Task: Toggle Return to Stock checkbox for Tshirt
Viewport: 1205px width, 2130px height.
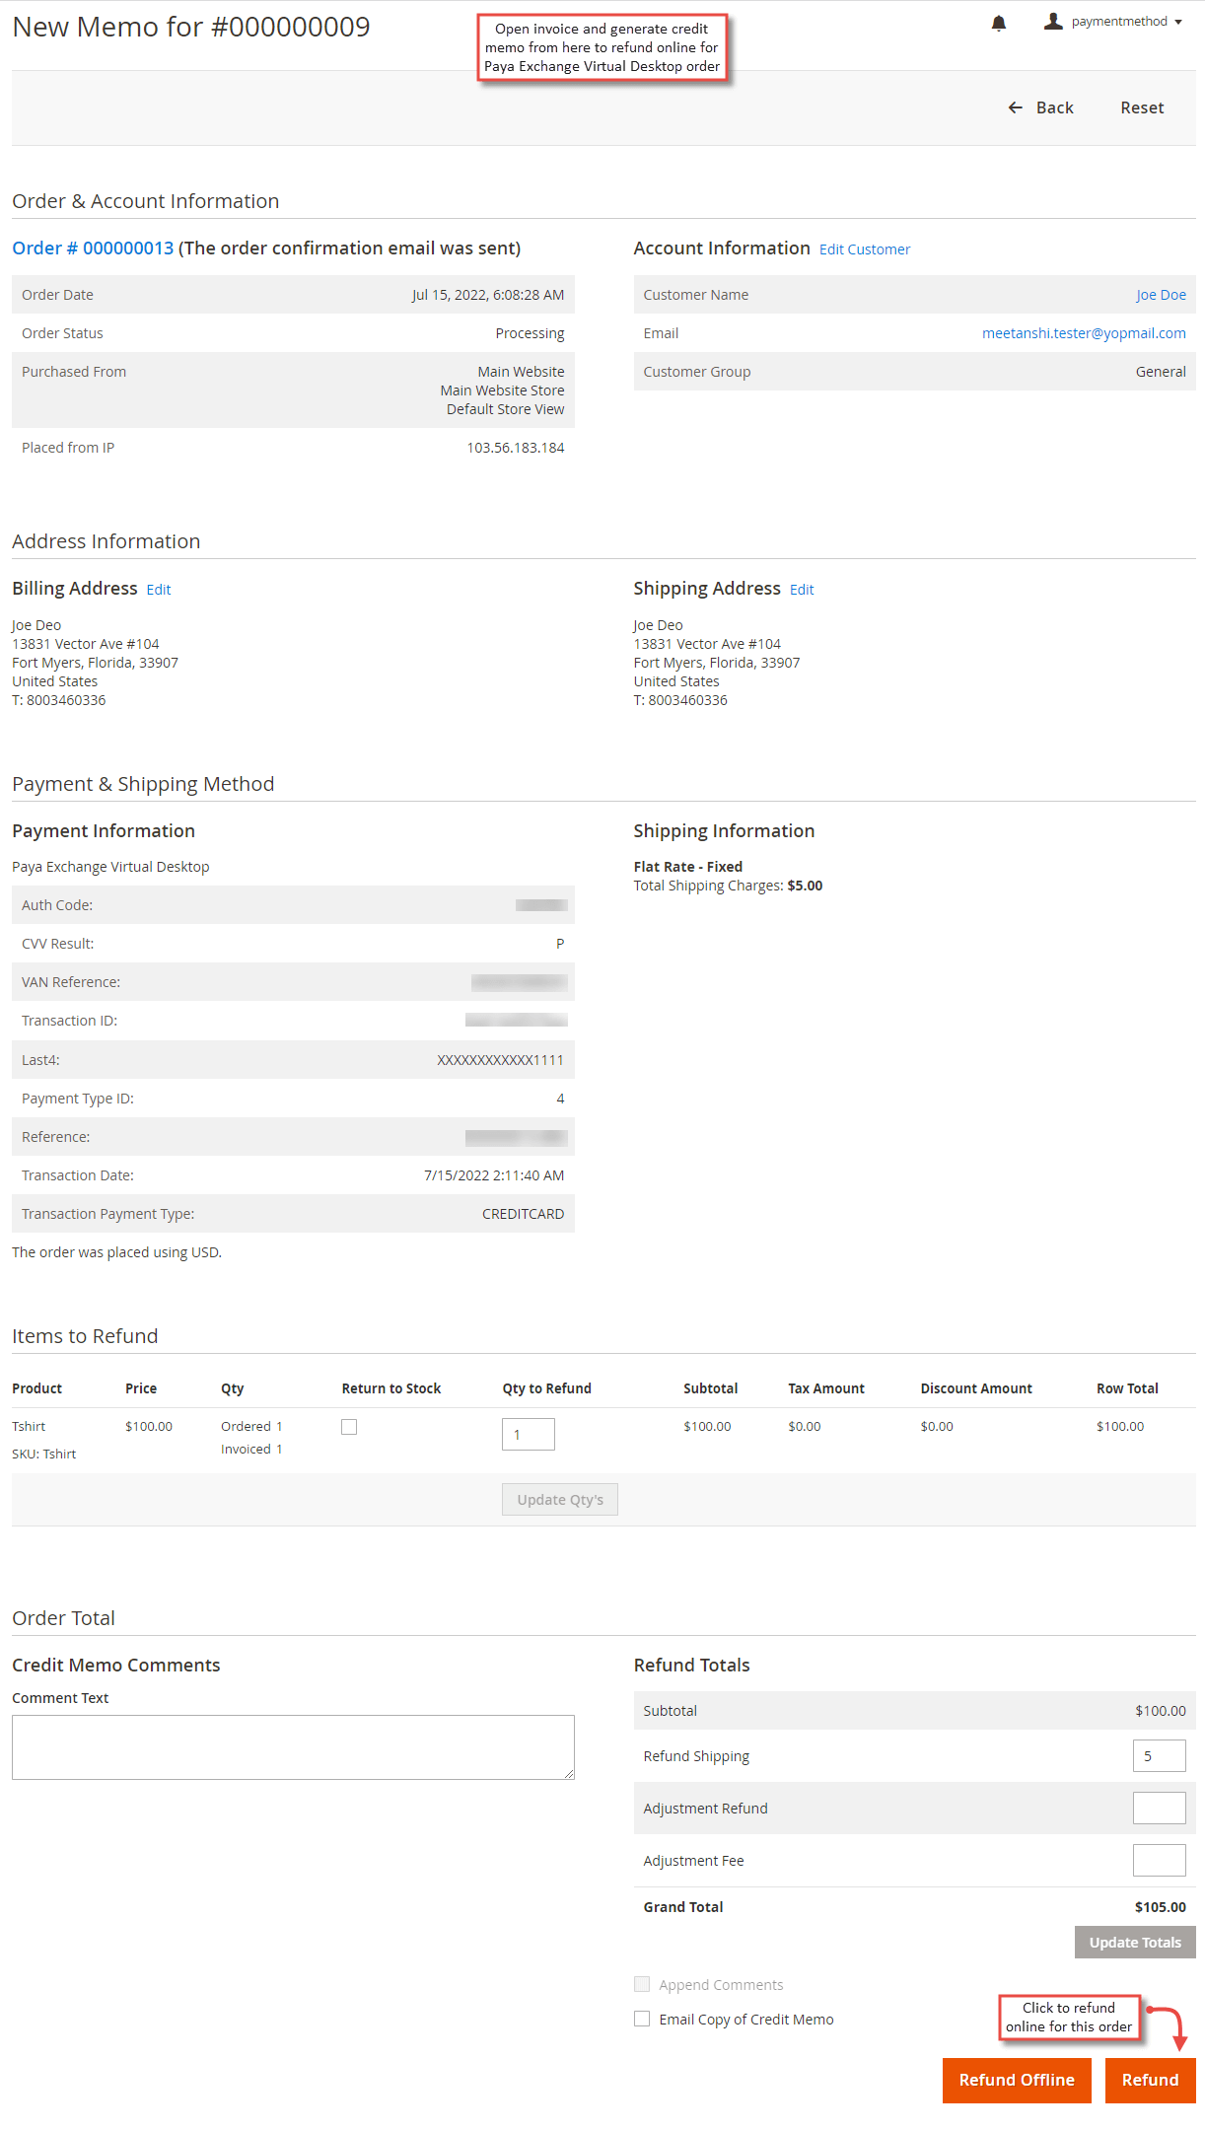Action: (349, 1427)
